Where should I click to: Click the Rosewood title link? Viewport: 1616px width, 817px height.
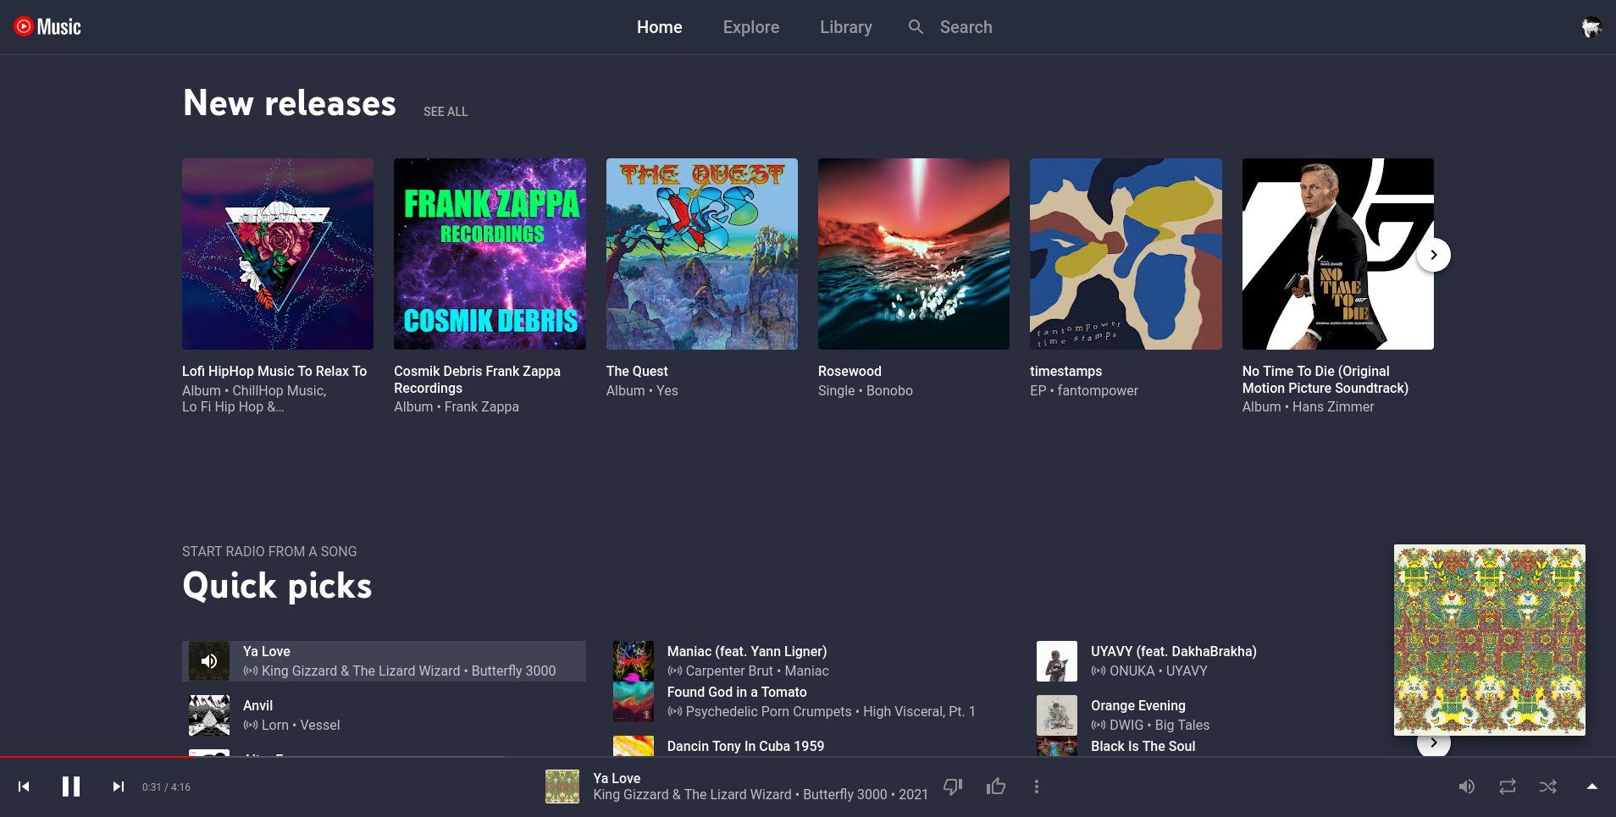(850, 371)
